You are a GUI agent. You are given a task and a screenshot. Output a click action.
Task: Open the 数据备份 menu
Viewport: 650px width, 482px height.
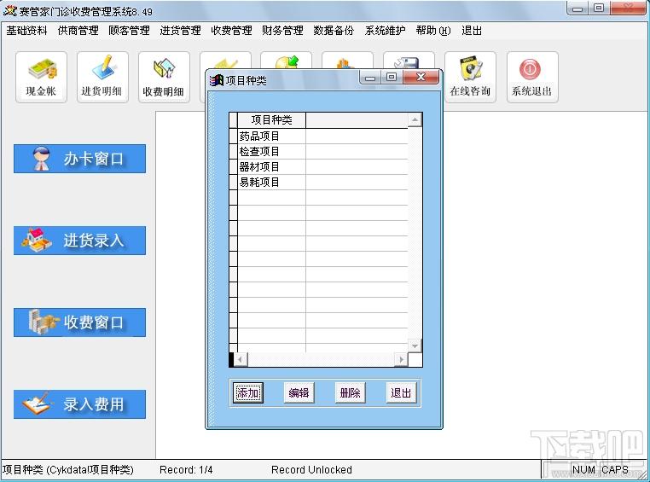coord(334,31)
